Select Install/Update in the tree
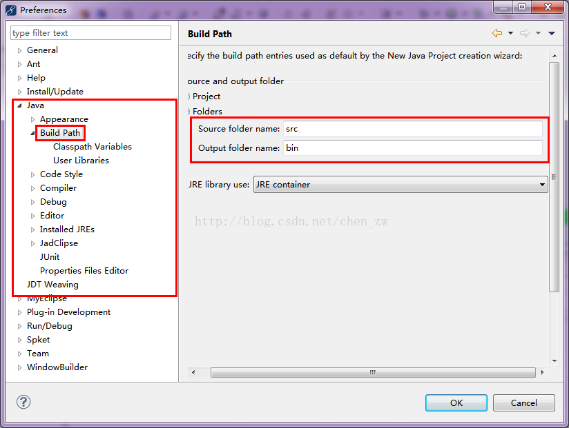The height and width of the screenshot is (428, 569). pos(55,91)
